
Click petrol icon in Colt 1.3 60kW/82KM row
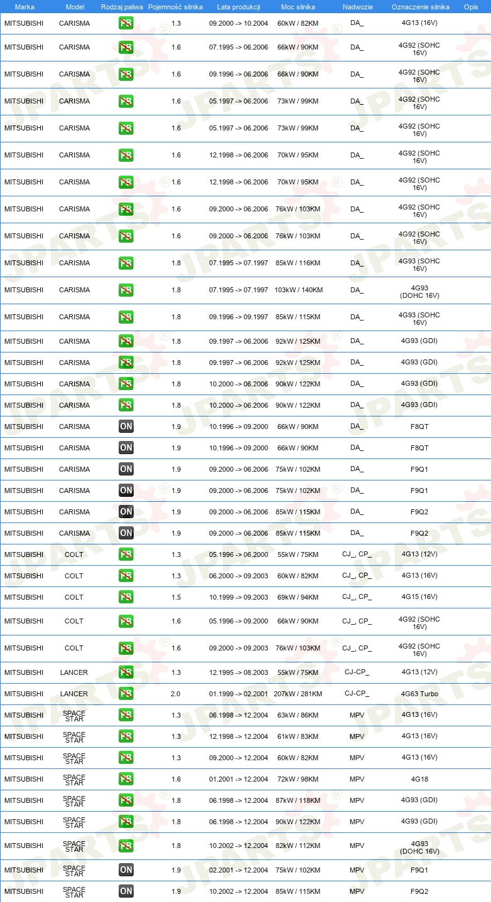click(126, 576)
